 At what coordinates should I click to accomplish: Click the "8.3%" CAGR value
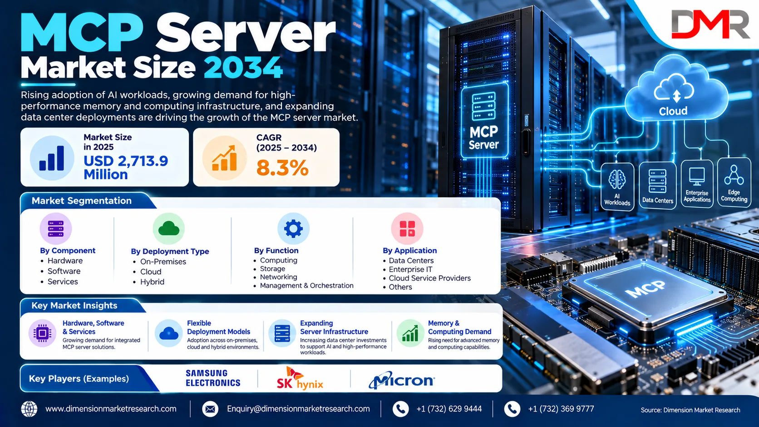282,168
